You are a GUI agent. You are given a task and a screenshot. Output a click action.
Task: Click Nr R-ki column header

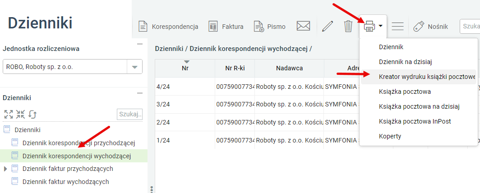click(x=235, y=68)
